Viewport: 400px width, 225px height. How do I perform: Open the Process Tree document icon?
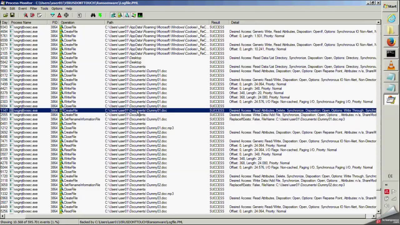tap(79, 15)
